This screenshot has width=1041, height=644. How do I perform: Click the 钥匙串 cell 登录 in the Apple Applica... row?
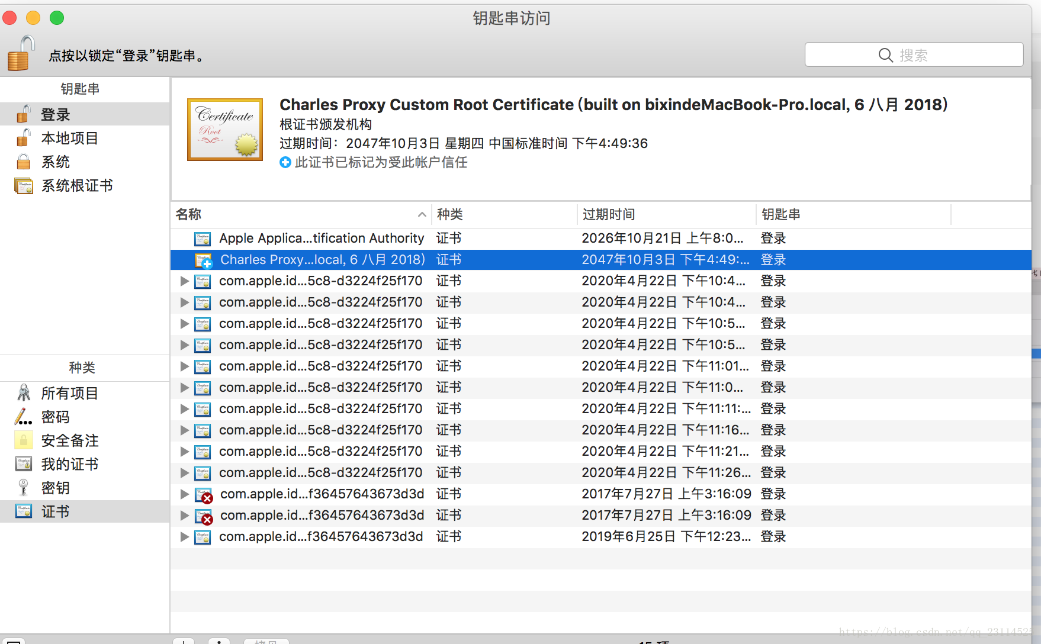[773, 239]
